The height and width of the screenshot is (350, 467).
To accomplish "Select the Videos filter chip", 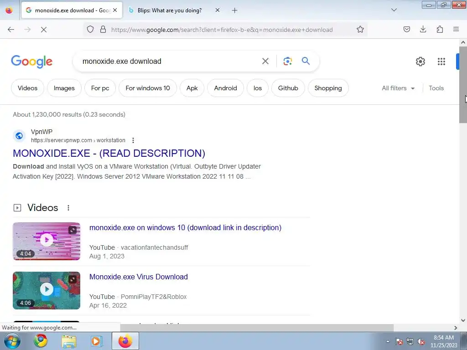I will tap(27, 88).
